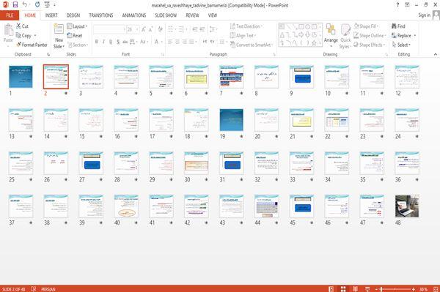The image size is (440, 292).
Task: Increase font size with the large A icon
Action: pos(144,29)
